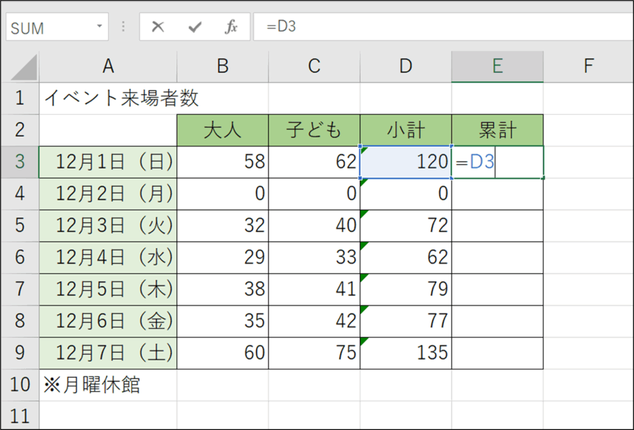Confirm the formula with the checkmark icon
Viewport: 634px width, 430px height.
[195, 27]
